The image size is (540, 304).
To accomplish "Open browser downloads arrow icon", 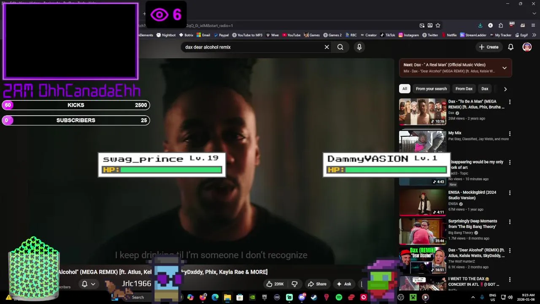I will click(x=480, y=25).
